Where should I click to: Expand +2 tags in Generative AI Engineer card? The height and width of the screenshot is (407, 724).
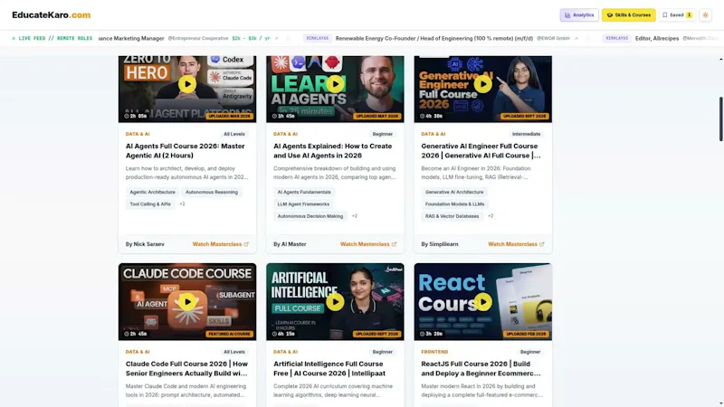(491, 216)
